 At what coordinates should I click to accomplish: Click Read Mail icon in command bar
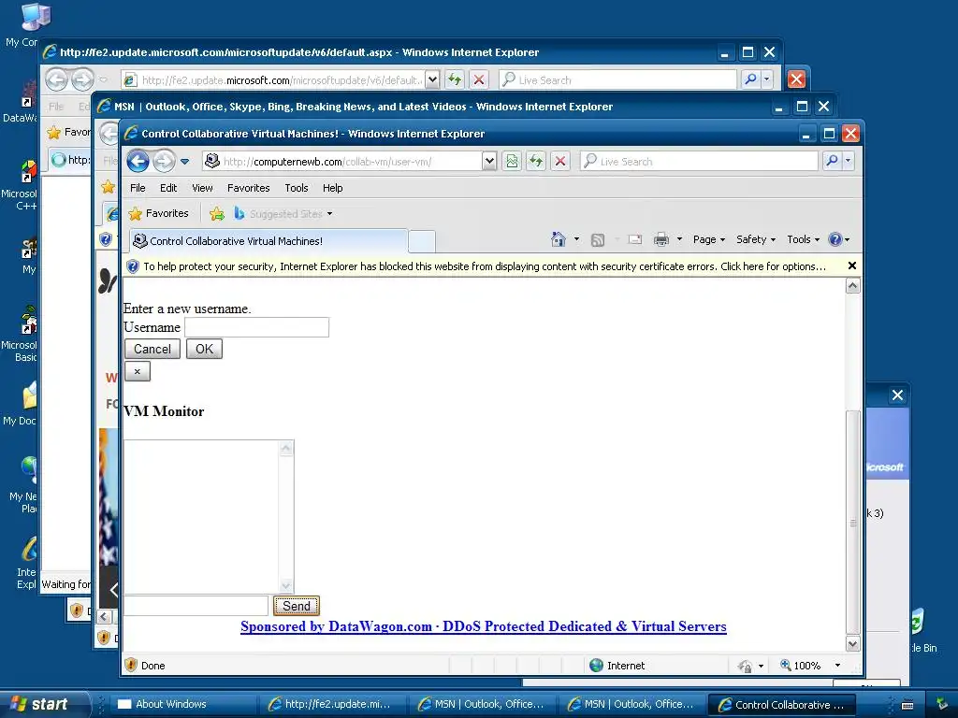point(635,239)
